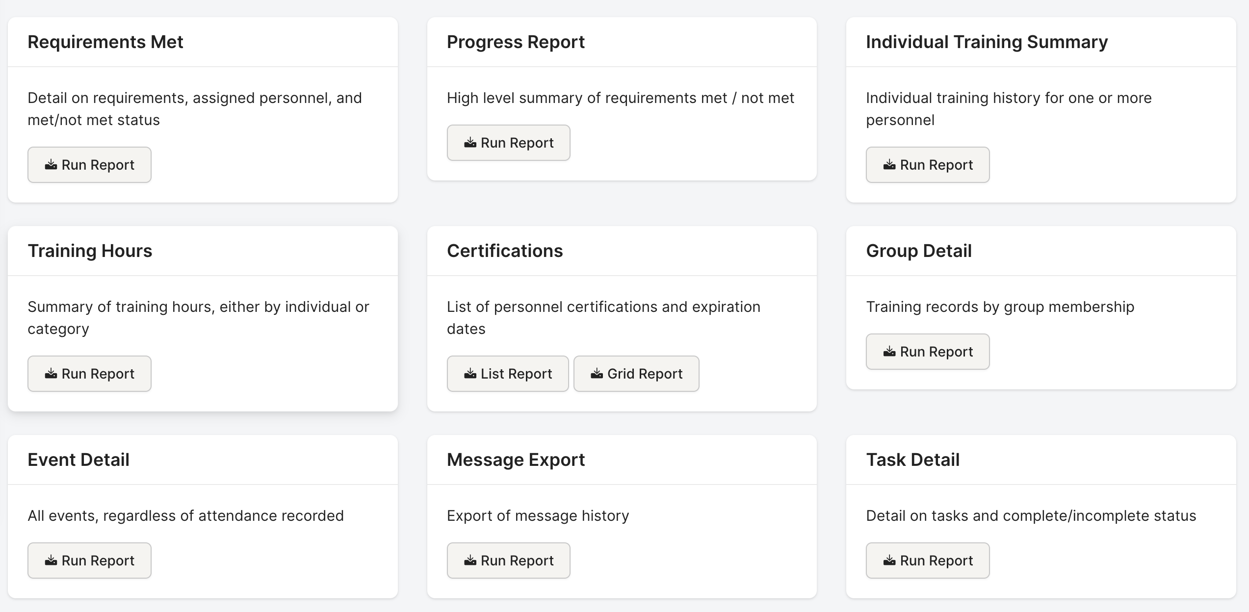Viewport: 1249px width, 612px height.
Task: Click the 'Training records by group membership' text
Action: coord(1000,307)
